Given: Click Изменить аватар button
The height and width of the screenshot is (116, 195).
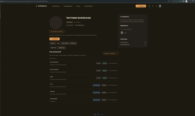Looking at the screenshot, I should [57, 32].
